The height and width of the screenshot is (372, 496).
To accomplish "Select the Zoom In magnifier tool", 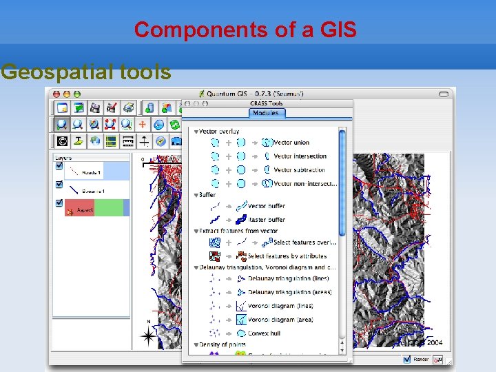I will (62, 124).
